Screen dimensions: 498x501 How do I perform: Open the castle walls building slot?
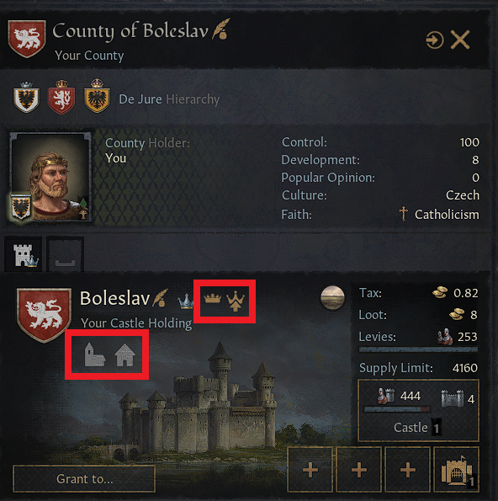click(x=457, y=470)
